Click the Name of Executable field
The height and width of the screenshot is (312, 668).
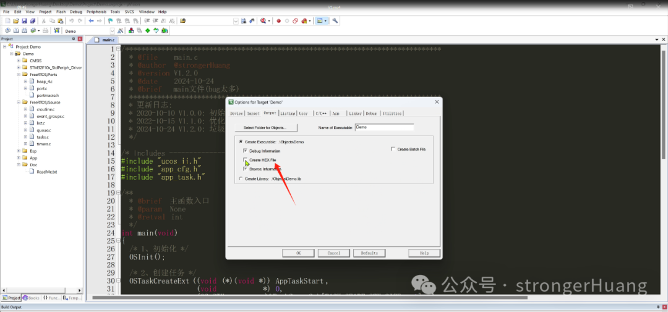pyautogui.click(x=384, y=127)
